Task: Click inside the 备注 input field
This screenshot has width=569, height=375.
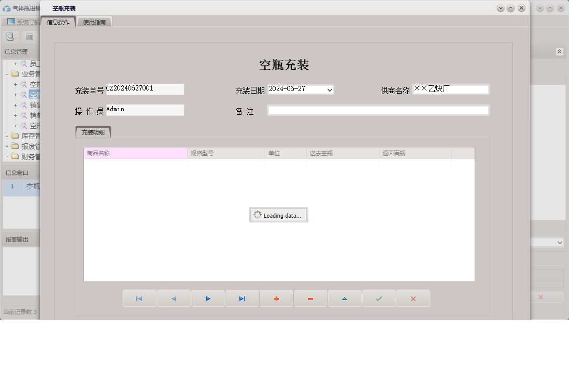Action: (378, 110)
